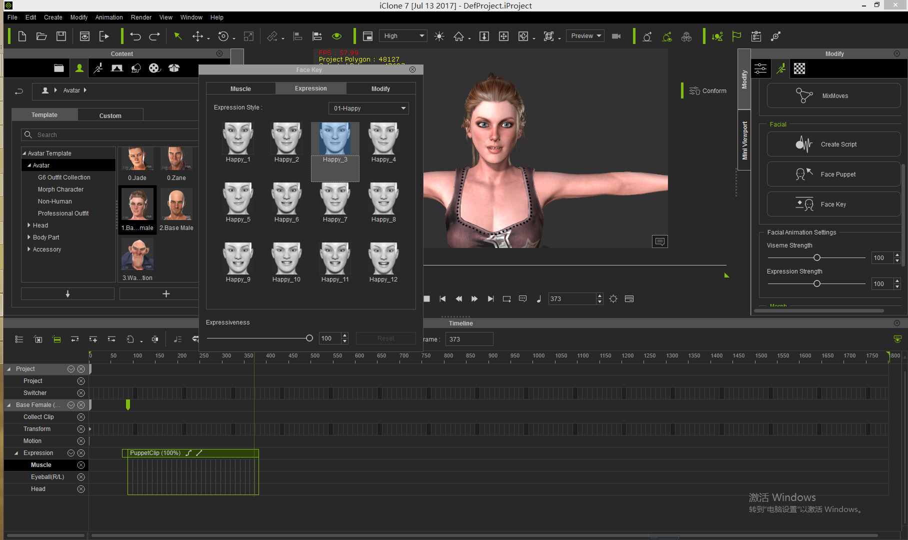908x540 pixels.
Task: Expand the Accessory tree item
Action: pyautogui.click(x=29, y=249)
